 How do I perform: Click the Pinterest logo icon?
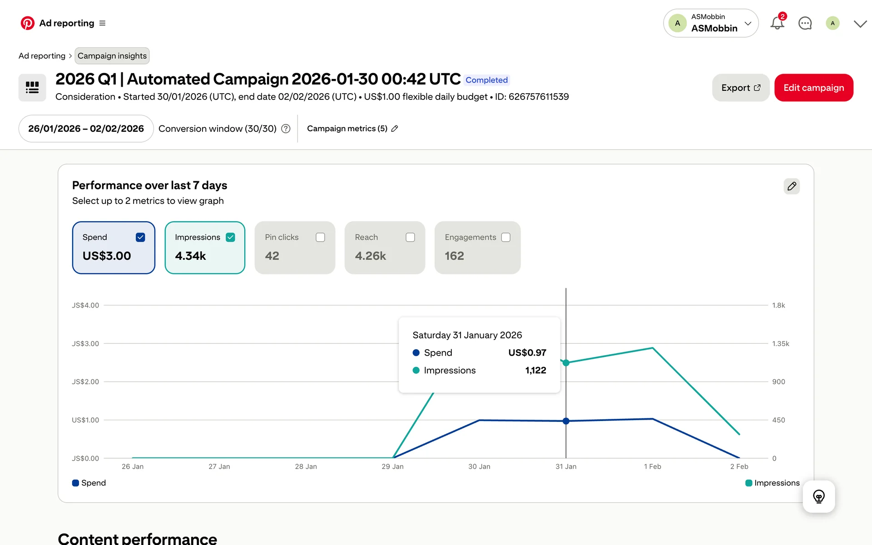[x=27, y=23]
